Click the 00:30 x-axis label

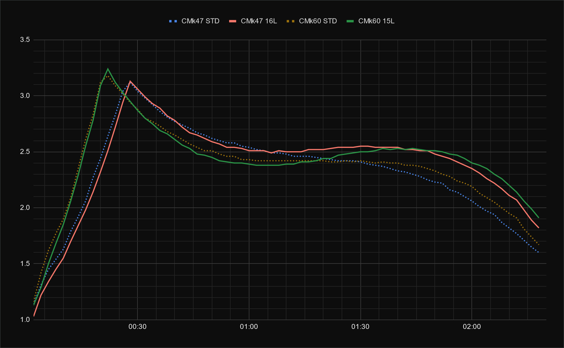pos(137,327)
